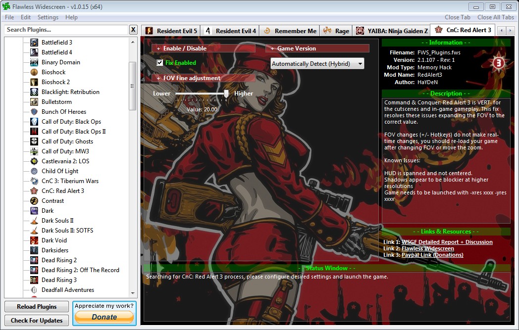
Task: Click the Search Plugins input field
Action: pyautogui.click(x=66, y=30)
